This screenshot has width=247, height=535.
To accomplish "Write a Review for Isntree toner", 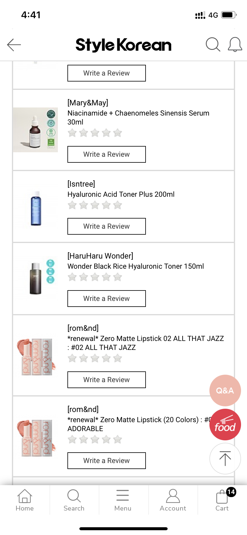I will pyautogui.click(x=106, y=226).
